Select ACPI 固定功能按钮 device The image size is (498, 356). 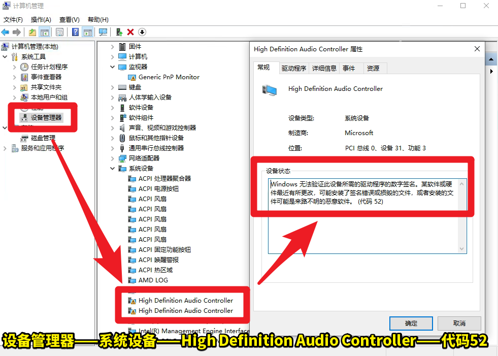pos(164,250)
